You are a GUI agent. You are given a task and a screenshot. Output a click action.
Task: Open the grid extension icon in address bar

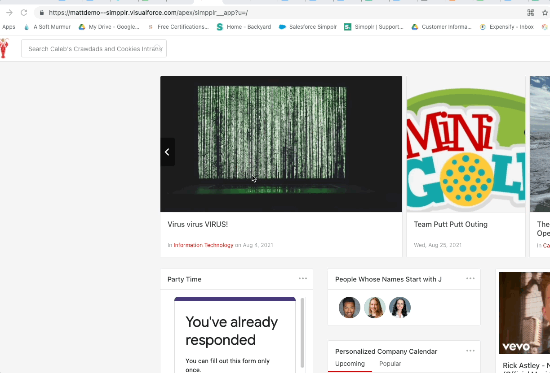point(531,13)
